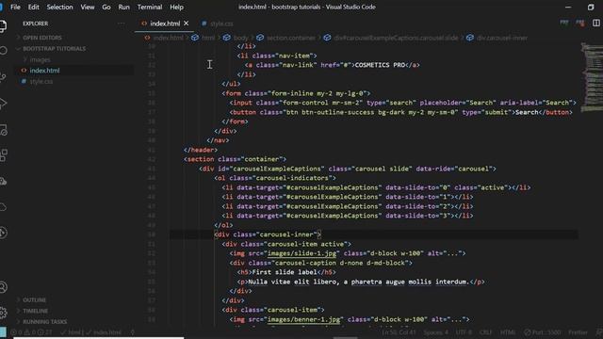This screenshot has height=339, width=603.
Task: Select index.html in the file tree
Action: click(44, 71)
